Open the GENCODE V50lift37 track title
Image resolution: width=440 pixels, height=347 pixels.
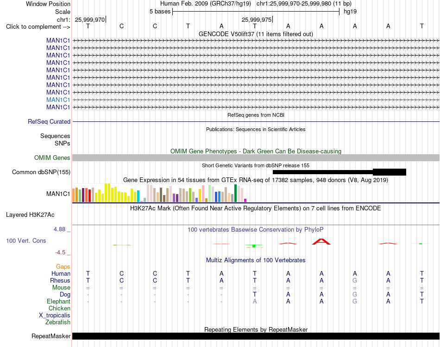[x=256, y=34]
